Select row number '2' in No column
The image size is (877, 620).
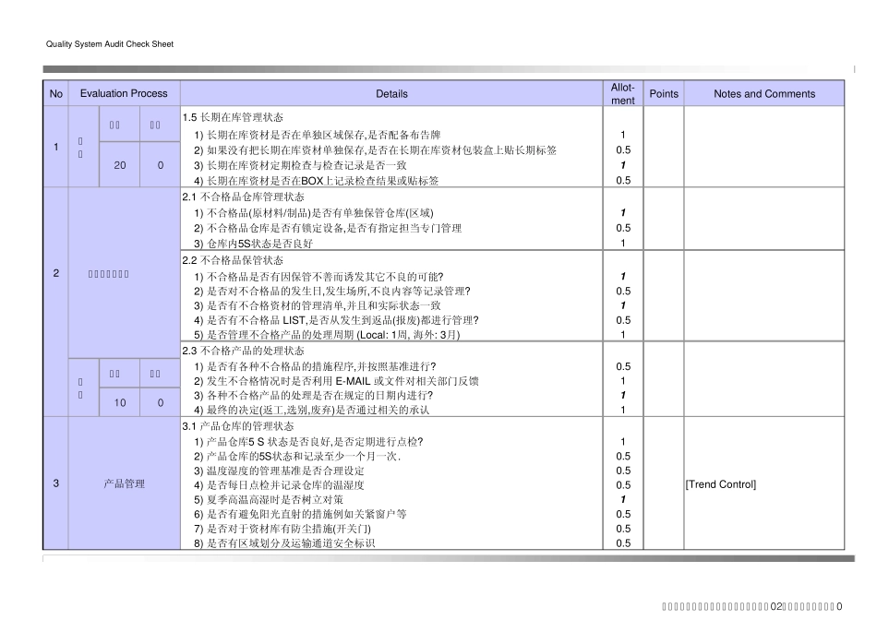[x=56, y=273]
